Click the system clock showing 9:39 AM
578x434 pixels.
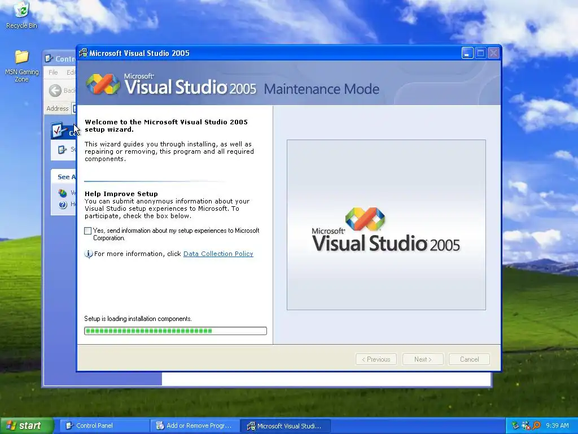click(x=557, y=426)
